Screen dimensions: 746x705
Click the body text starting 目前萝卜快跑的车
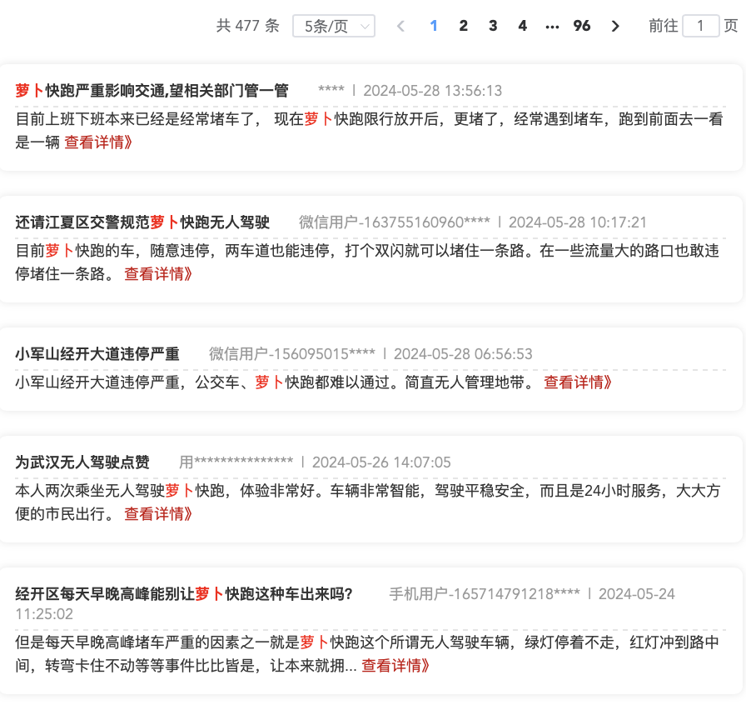(x=367, y=262)
